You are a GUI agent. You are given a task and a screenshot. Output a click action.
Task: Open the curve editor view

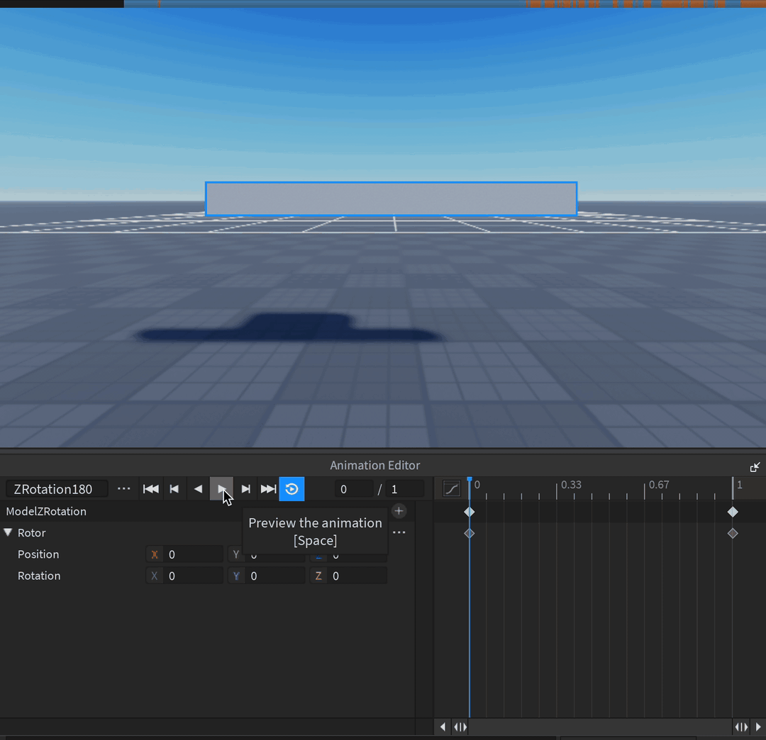451,488
